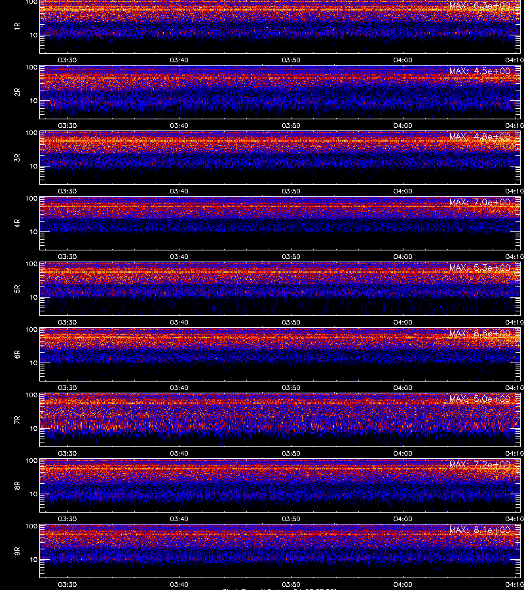Click the 03:40 time label under panel 3R
This screenshot has height=590, width=524.
pyautogui.click(x=179, y=191)
